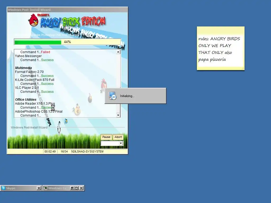Viewport: 271px width, 203px height.
Task: Click the log scrollbar down arrow
Action: click(x=118, y=115)
